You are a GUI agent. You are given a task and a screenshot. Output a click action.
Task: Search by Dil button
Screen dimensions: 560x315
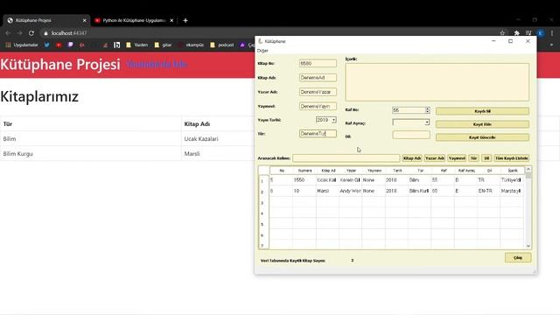coord(486,157)
